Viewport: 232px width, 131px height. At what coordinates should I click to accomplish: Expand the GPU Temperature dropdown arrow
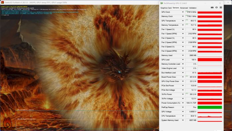pyautogui.click(x=183, y=21)
